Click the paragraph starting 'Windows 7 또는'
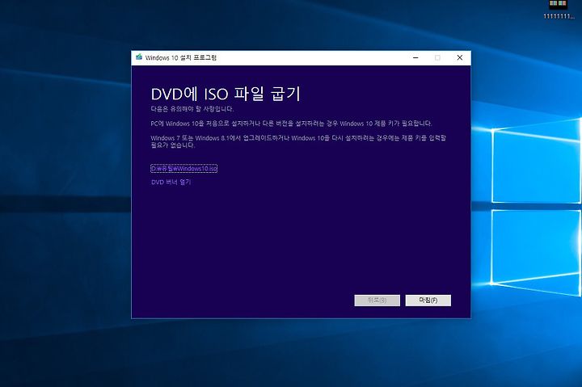Image resolution: width=582 pixels, height=387 pixels. [x=298, y=141]
